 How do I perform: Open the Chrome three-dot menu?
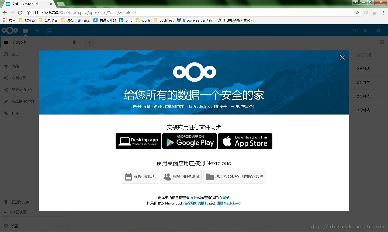pyautogui.click(x=383, y=12)
